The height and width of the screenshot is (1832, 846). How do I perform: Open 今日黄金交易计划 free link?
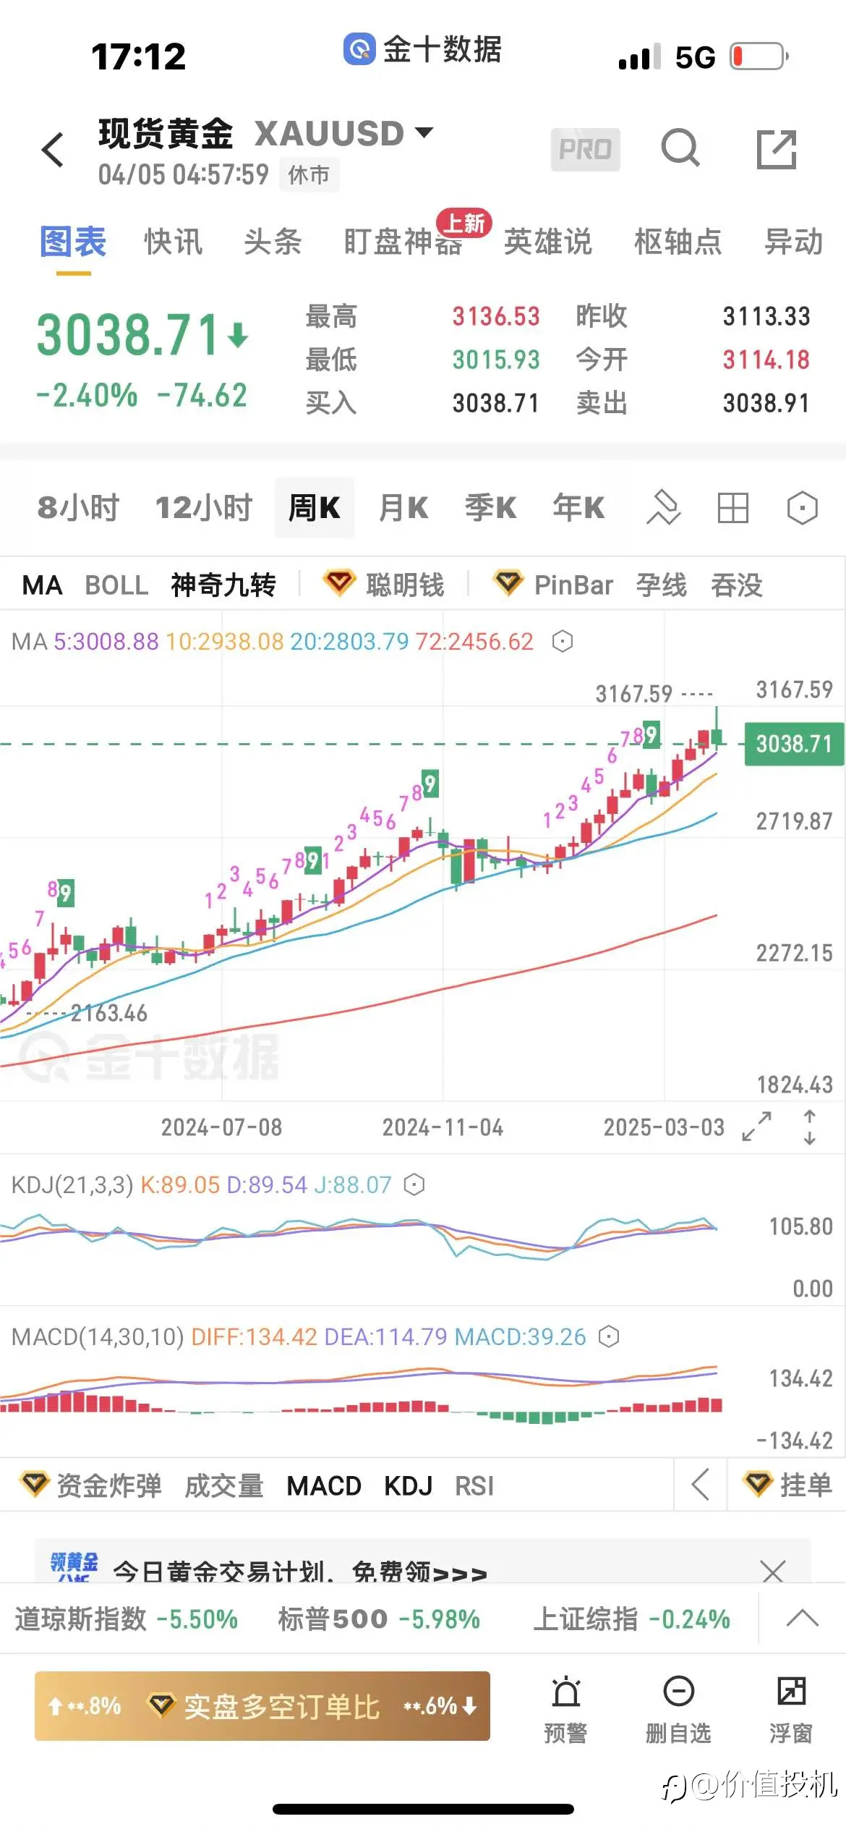click(300, 1572)
